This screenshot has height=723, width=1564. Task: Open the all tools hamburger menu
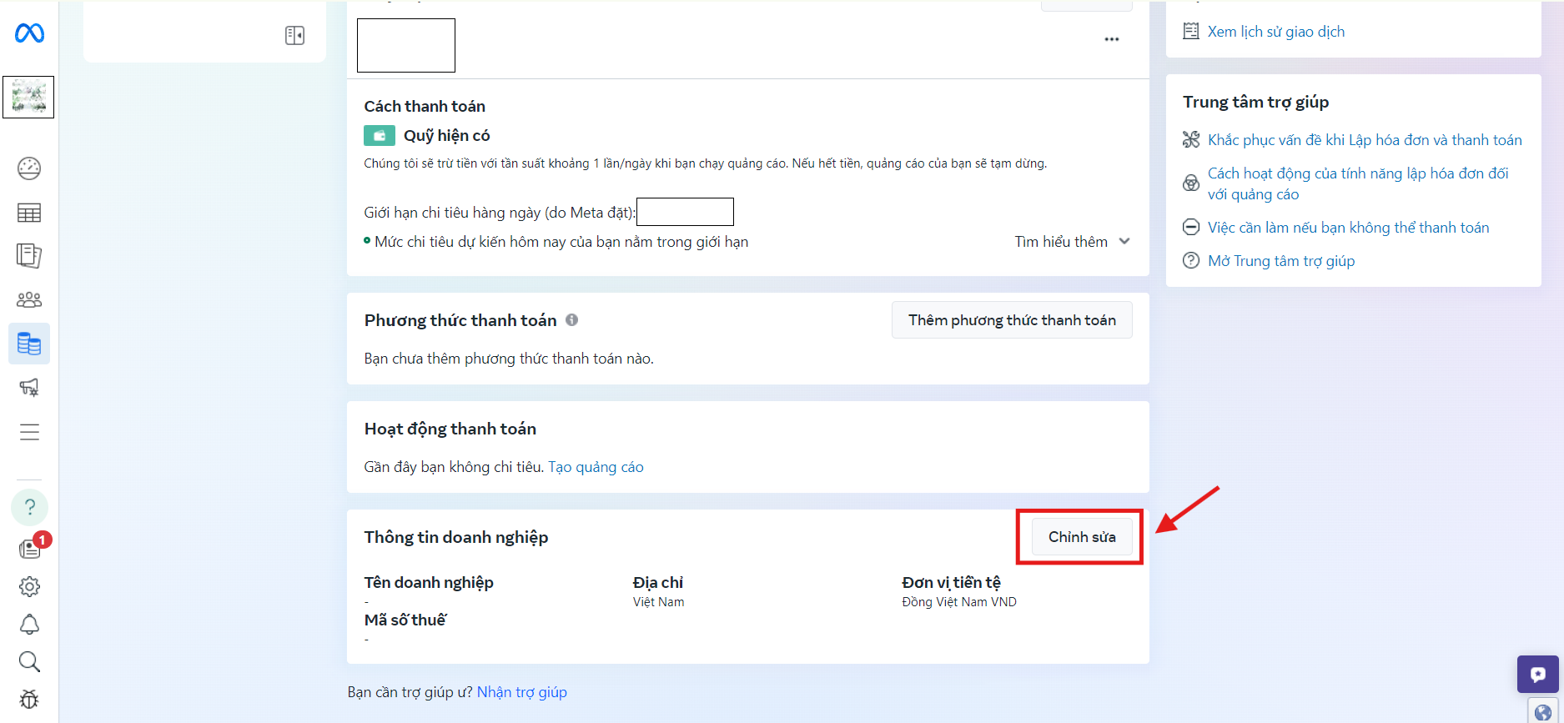(29, 432)
